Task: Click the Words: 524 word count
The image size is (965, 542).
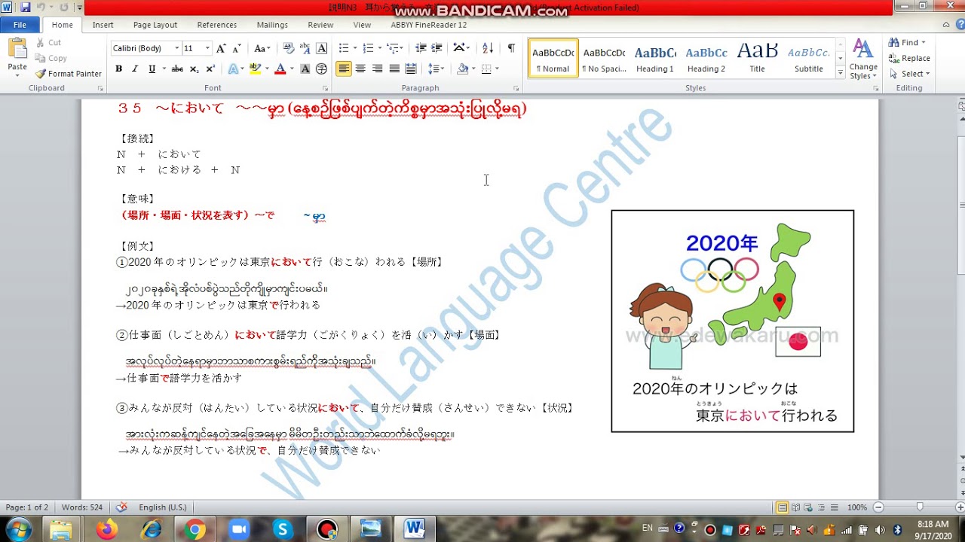Action: 82,507
